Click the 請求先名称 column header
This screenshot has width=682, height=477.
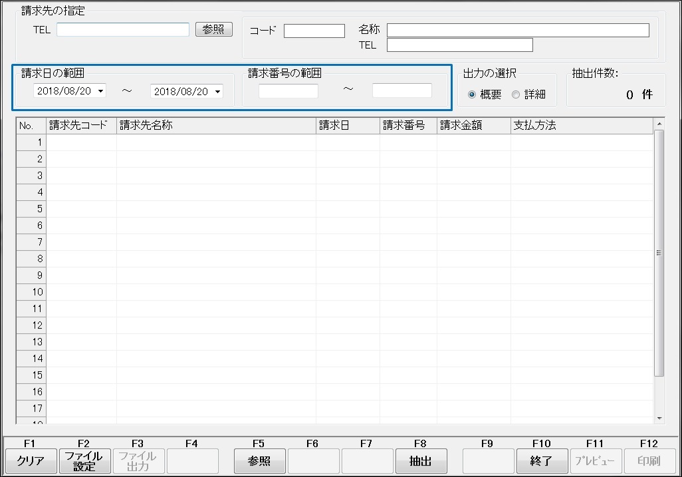click(216, 126)
